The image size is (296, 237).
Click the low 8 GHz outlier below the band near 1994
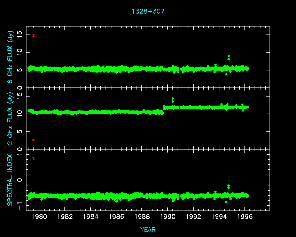[x=226, y=74]
